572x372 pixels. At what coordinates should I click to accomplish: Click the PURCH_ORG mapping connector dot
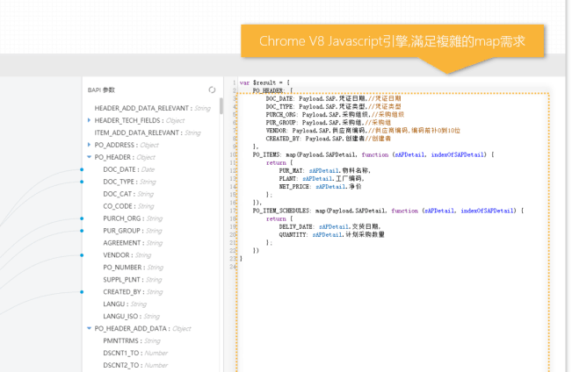tap(82, 218)
